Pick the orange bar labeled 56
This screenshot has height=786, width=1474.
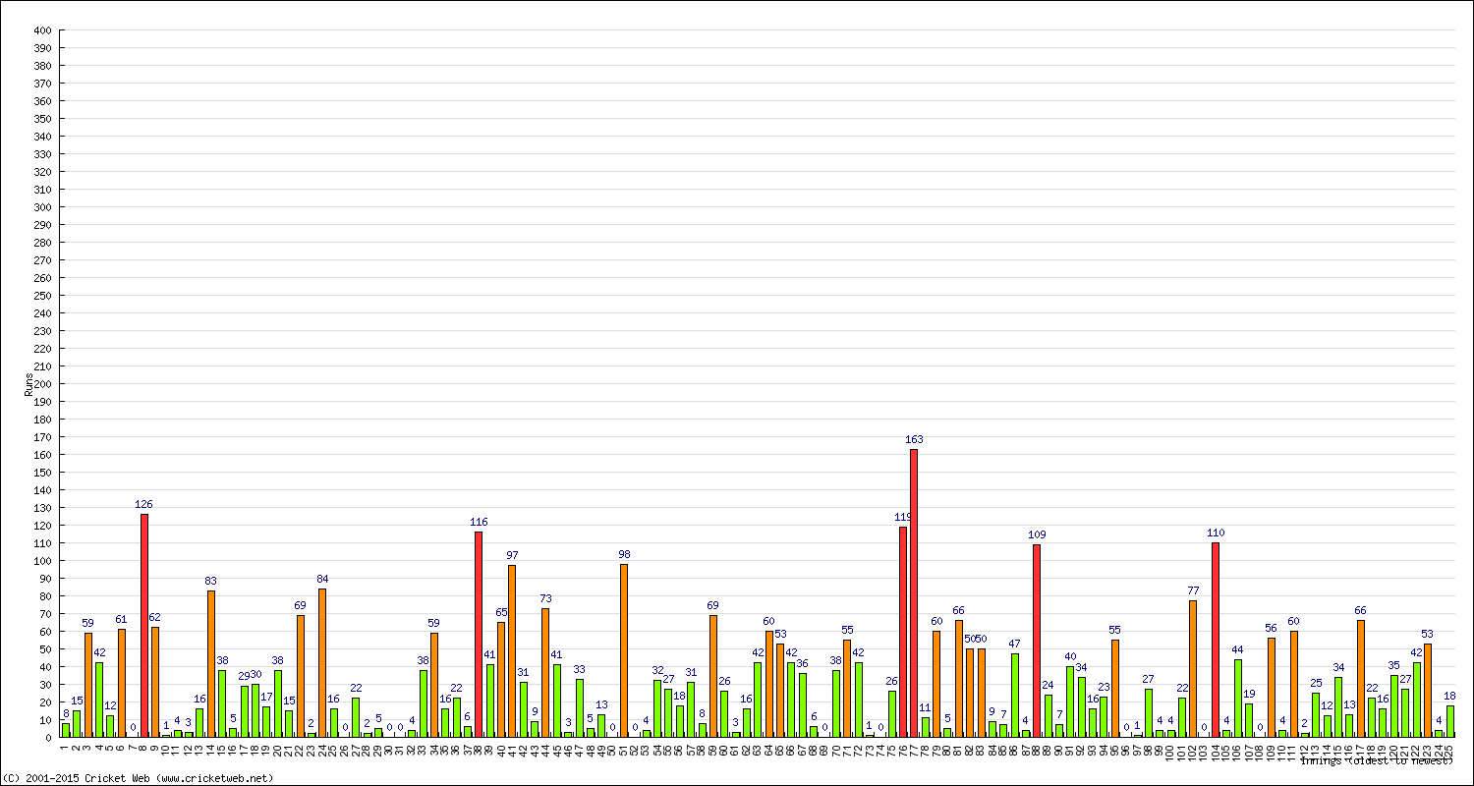(1272, 687)
